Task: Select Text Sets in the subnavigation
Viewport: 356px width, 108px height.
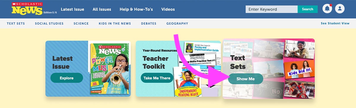Action: (x=16, y=23)
